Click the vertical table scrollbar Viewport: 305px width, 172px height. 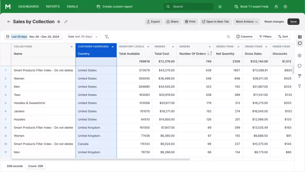(293, 70)
